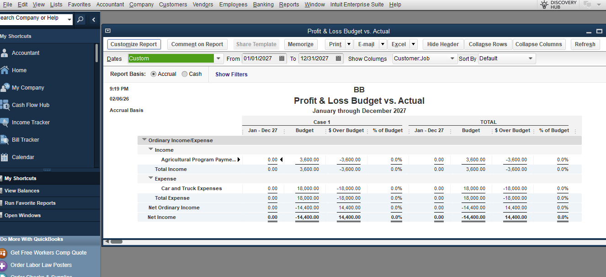Click the Show Filters link
The width and height of the screenshot is (606, 277).
[x=231, y=75]
